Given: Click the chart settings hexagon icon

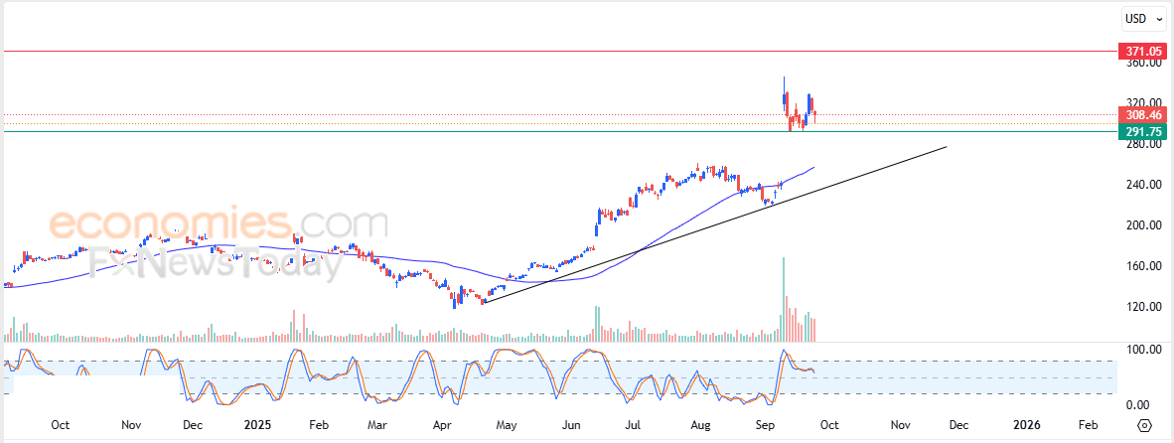Looking at the screenshot, I should (1145, 425).
